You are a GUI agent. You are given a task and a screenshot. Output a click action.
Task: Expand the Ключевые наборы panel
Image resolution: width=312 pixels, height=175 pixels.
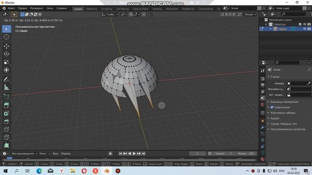tap(283, 113)
